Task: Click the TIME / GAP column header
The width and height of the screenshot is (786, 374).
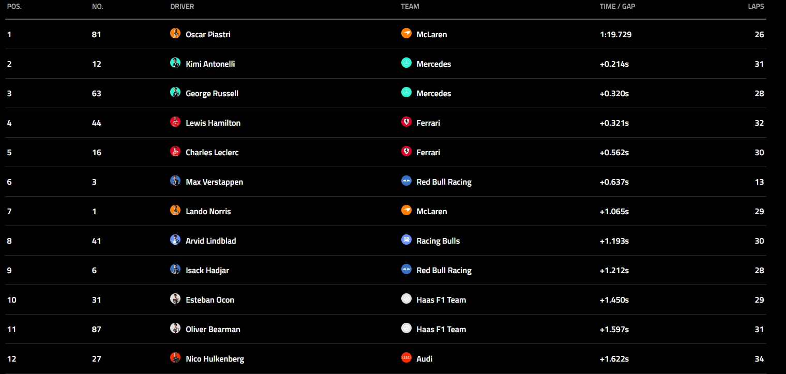Action: (617, 7)
